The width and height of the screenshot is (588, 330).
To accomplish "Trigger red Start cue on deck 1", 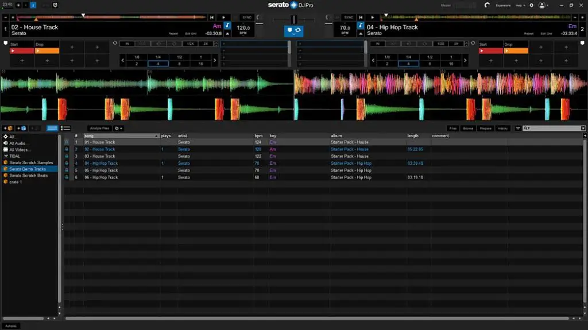I will 22,51.
